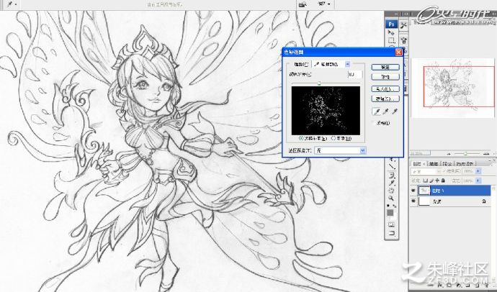The height and width of the screenshot is (292, 497).
Task: Click OK in the Color Range dialog
Action: 385,67
